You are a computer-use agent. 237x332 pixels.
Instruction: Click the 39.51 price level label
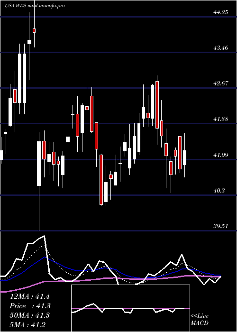click(220, 226)
